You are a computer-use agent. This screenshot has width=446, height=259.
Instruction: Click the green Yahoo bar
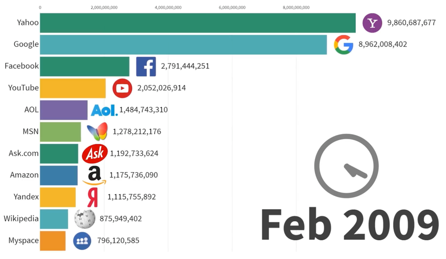[x=197, y=23]
